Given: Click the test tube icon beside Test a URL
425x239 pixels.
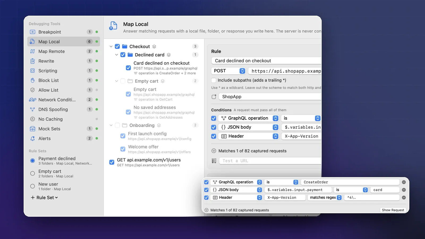Looking at the screenshot, I should pos(214,161).
